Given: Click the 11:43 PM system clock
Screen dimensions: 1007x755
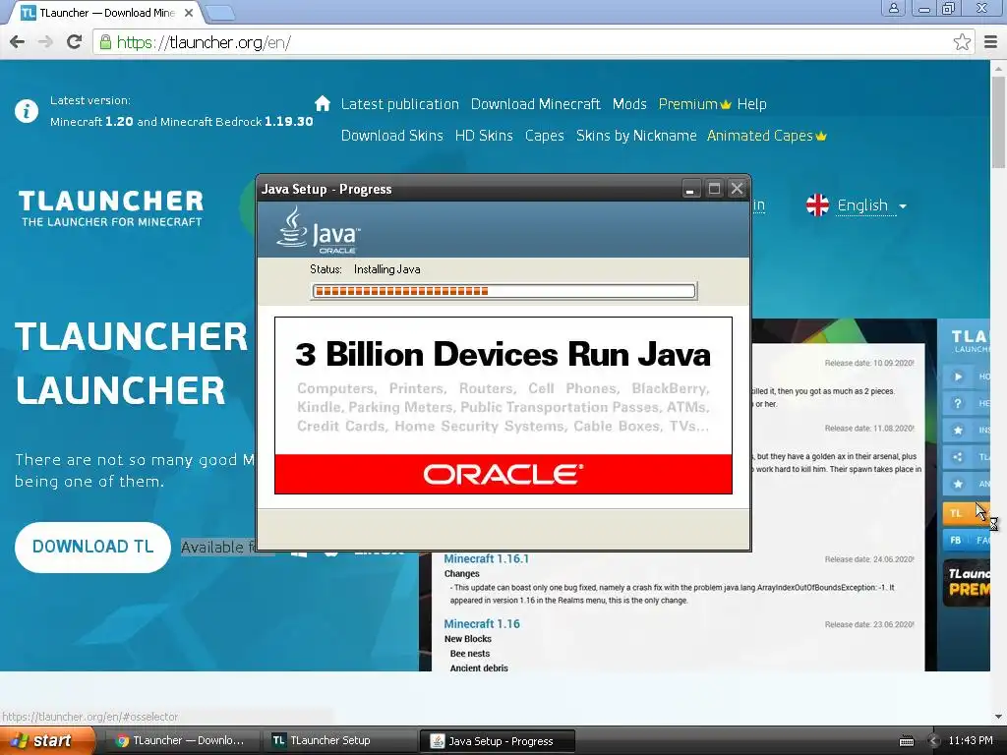Looking at the screenshot, I should pos(971,741).
